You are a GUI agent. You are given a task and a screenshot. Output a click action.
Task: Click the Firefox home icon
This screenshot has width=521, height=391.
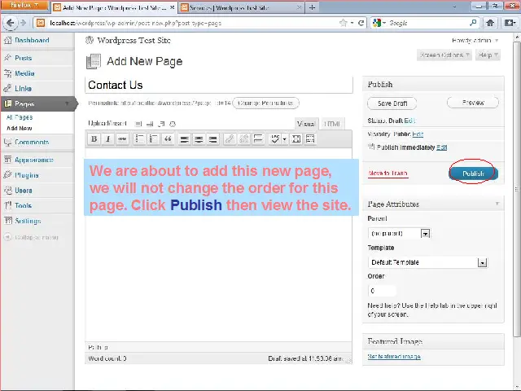click(x=490, y=23)
